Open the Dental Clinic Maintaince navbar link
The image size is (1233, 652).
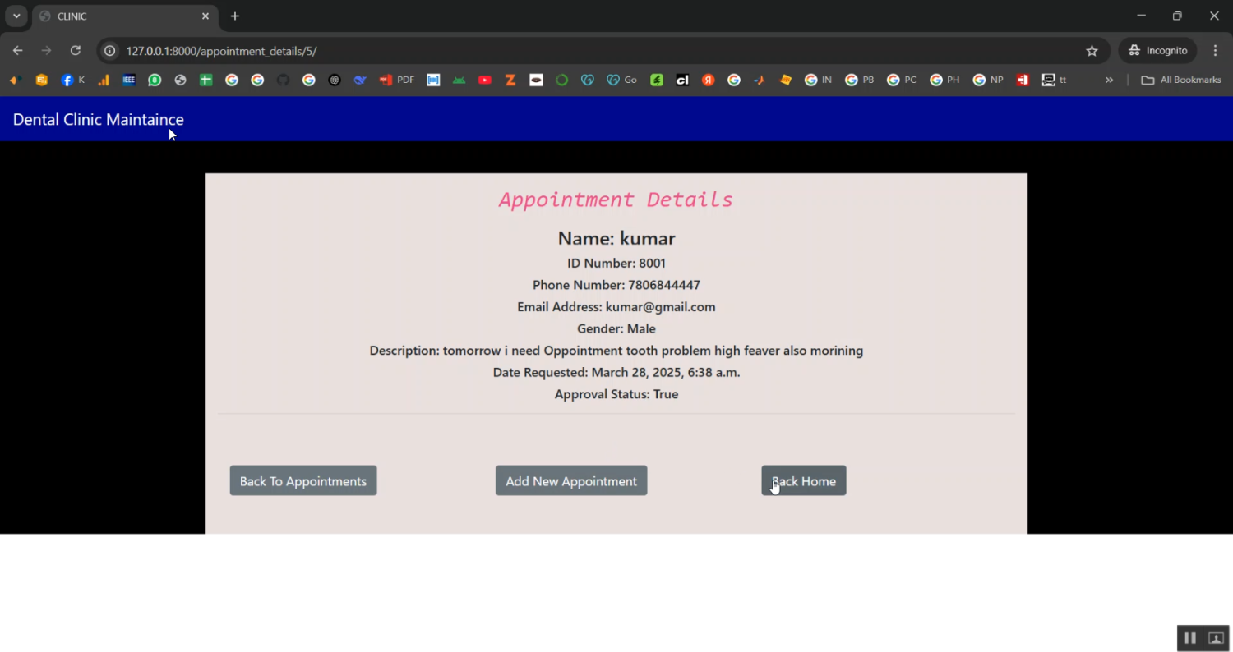[x=99, y=120]
